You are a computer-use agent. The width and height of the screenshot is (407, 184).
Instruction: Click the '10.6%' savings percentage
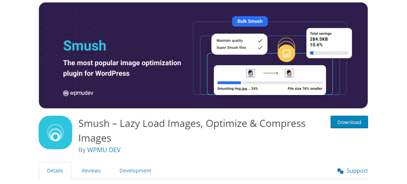(316, 45)
